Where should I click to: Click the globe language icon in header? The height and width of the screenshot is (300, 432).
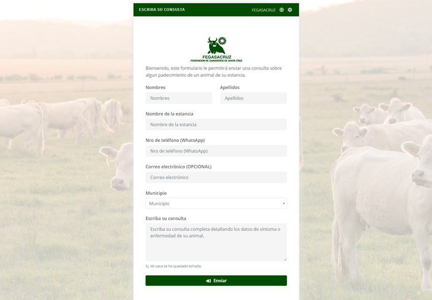tap(281, 10)
